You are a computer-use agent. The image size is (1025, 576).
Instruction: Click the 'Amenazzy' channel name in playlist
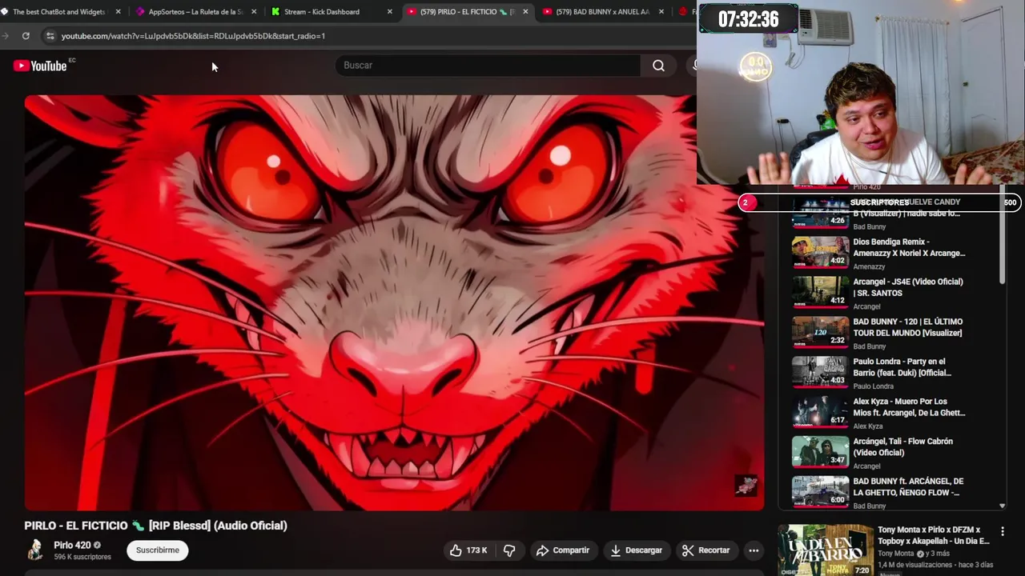coord(869,266)
